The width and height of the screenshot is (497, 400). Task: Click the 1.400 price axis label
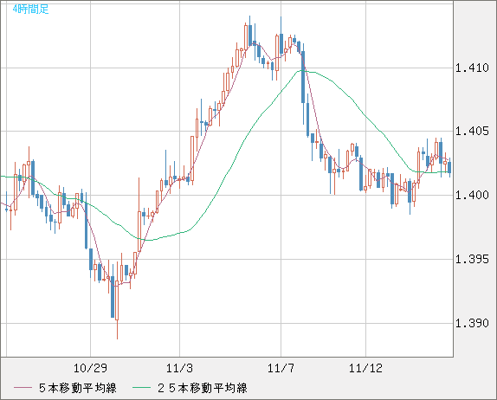click(472, 195)
